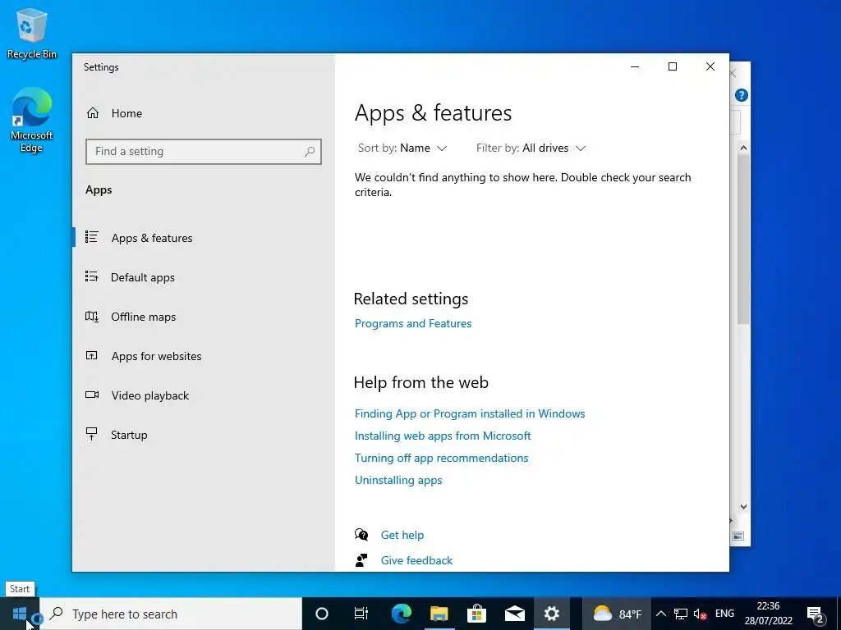Click scroll down arrow in background window
The height and width of the screenshot is (630, 841).
tap(743, 506)
